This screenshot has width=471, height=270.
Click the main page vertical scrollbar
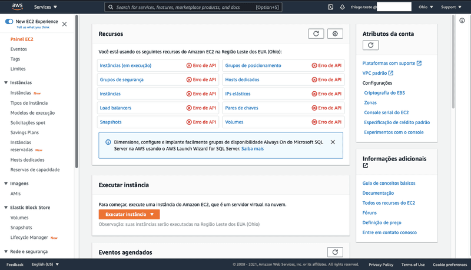(453, 62)
